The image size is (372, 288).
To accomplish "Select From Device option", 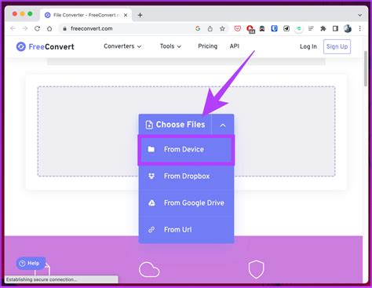I will pos(186,149).
